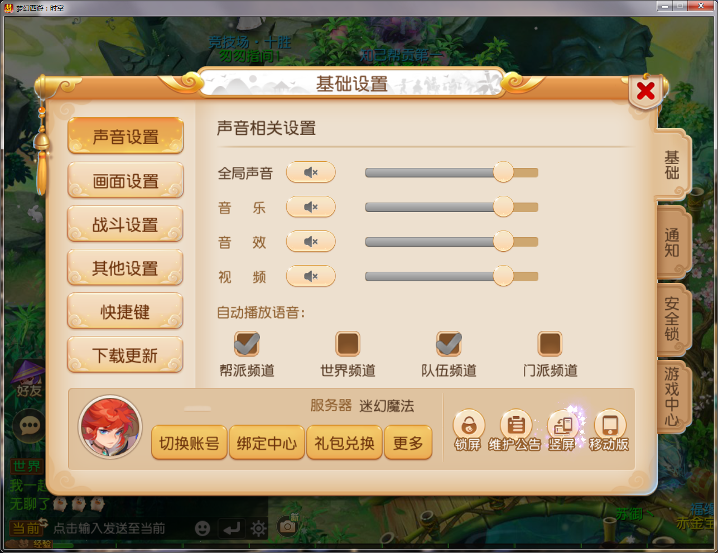
Task: Toggle the 音乐 mute speaker icon
Action: 311,207
